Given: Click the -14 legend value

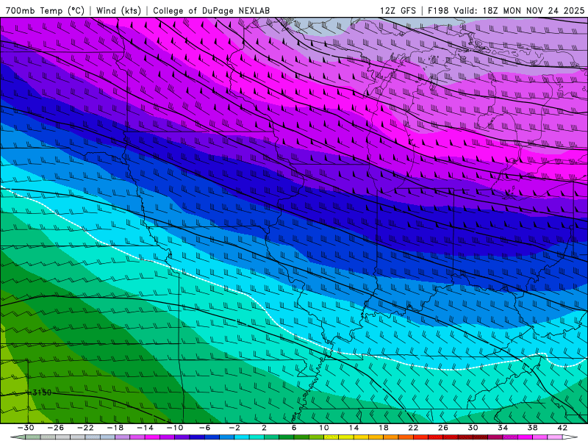Looking at the screenshot, I should 145,428.
